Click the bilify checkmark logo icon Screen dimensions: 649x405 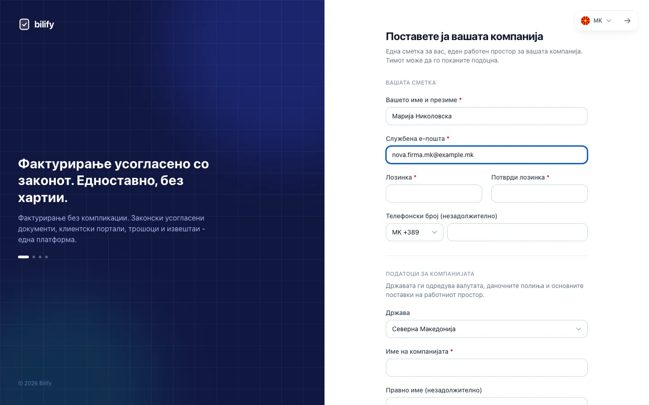coord(24,24)
